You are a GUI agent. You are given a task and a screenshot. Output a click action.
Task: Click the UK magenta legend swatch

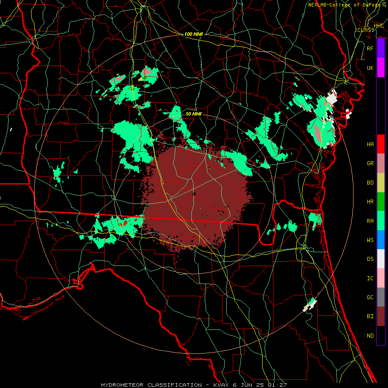pyautogui.click(x=381, y=68)
